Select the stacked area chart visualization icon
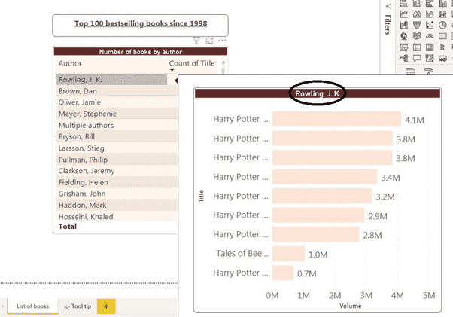 point(430,14)
